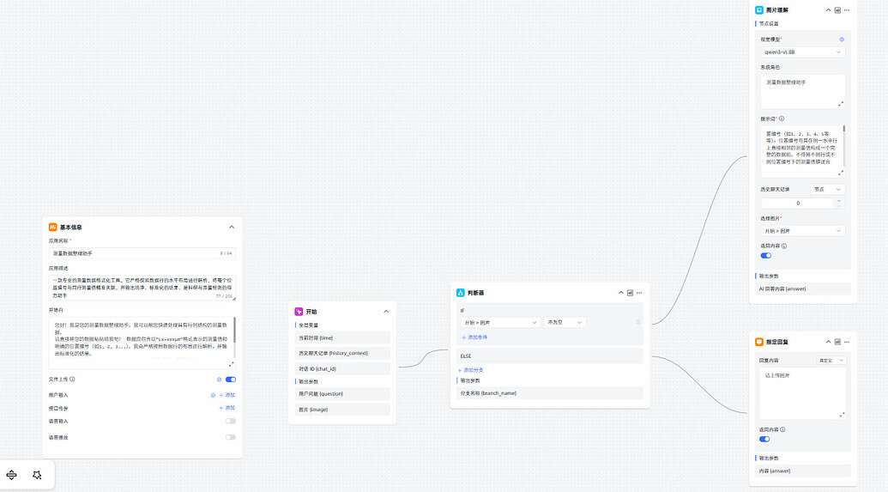Image resolution: width=888 pixels, height=492 pixels.
Task: Click the delete icon on IF condition
Action: tap(637, 322)
